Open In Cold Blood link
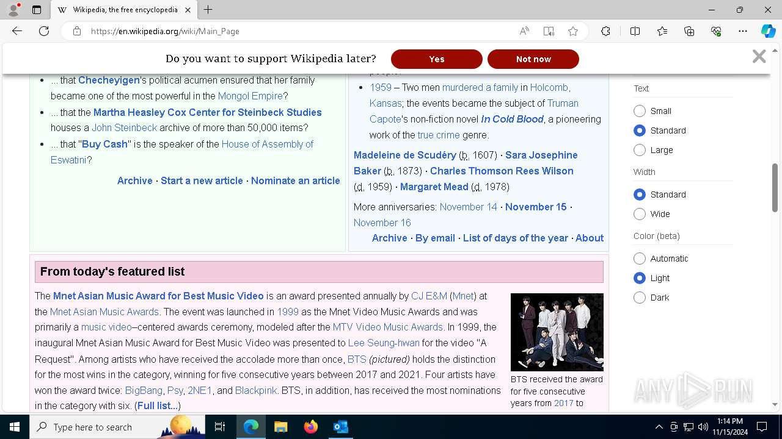 [512, 119]
